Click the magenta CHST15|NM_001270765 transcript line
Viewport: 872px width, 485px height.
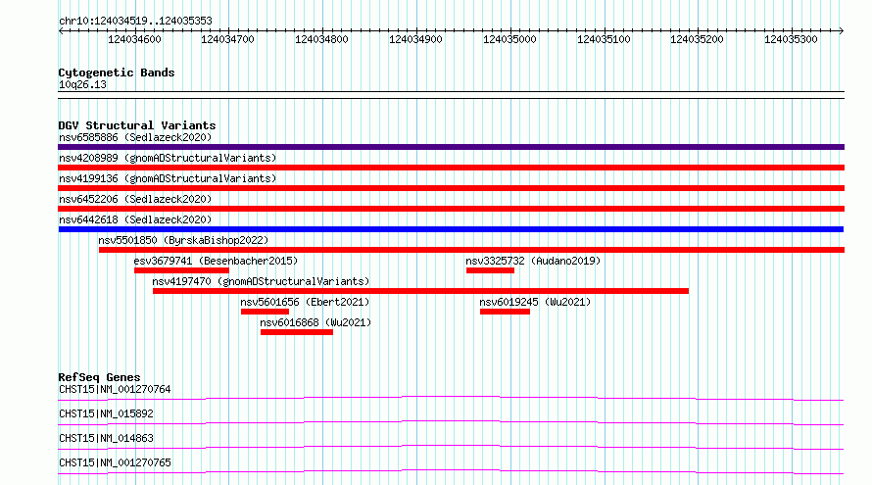[451, 471]
